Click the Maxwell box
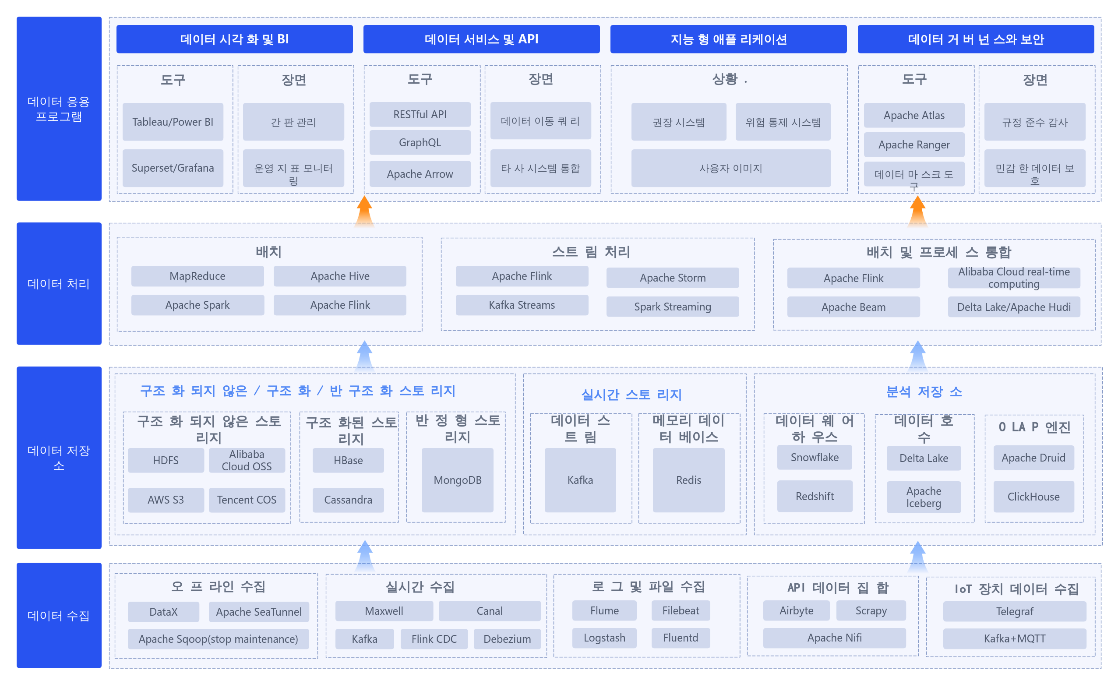1118x684 pixels. tap(384, 610)
